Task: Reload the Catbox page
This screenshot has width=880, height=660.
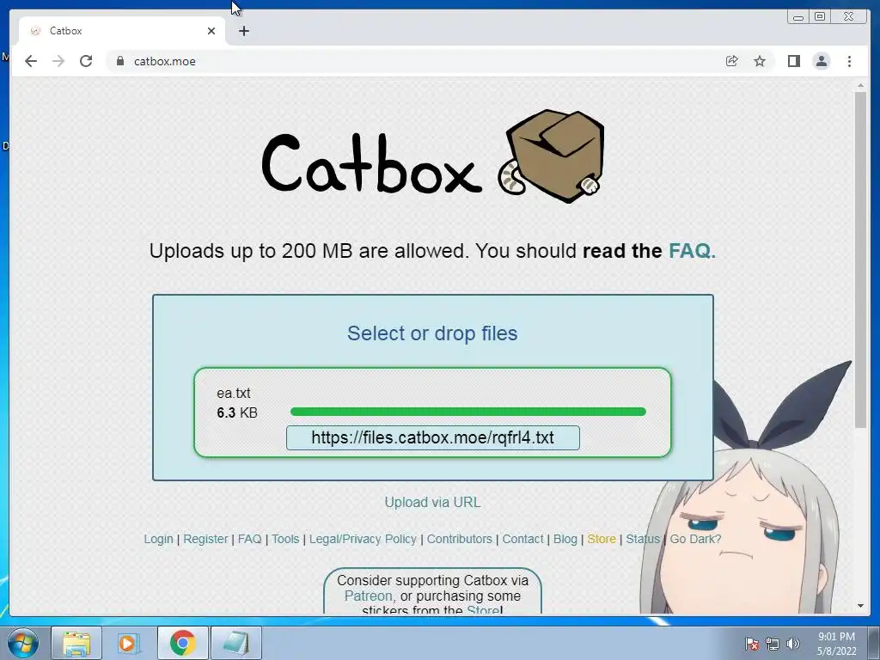Action: point(86,61)
